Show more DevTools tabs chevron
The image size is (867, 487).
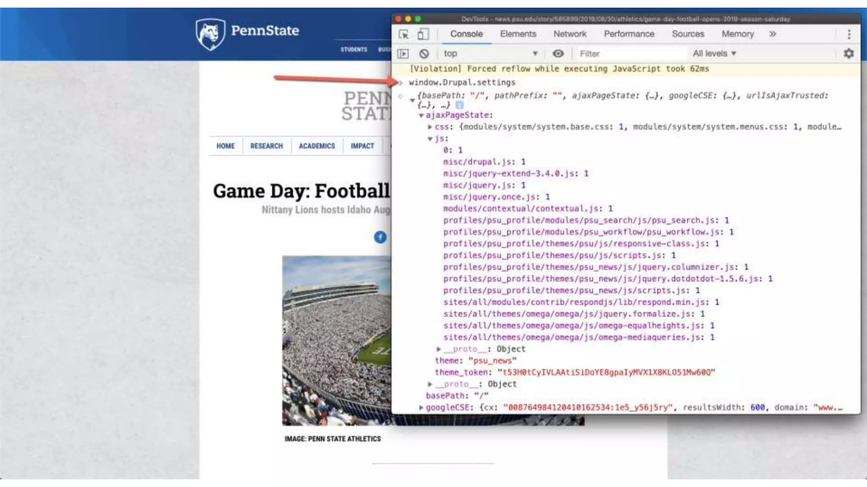pyautogui.click(x=773, y=34)
